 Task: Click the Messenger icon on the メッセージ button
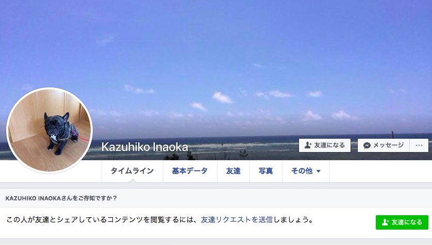pos(367,145)
